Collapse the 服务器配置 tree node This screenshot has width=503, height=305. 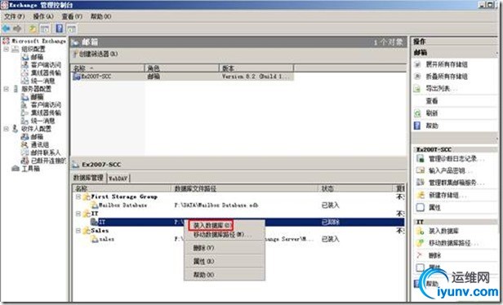tap(6, 89)
